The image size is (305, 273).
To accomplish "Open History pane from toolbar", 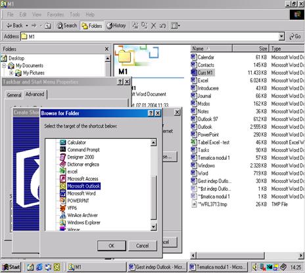I will [x=116, y=26].
